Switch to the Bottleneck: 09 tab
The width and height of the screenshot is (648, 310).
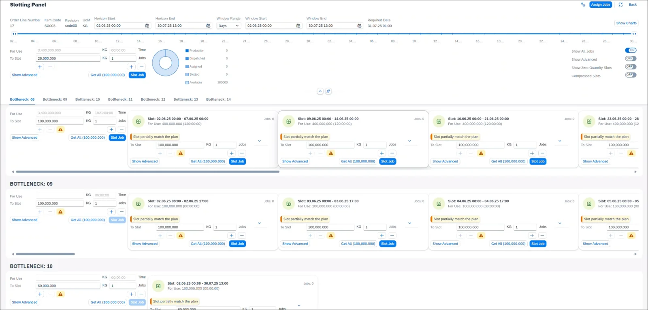pyautogui.click(x=55, y=99)
